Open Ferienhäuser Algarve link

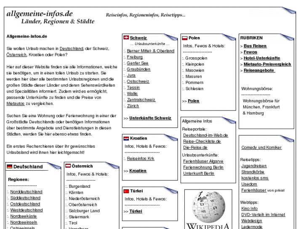coord(203,161)
